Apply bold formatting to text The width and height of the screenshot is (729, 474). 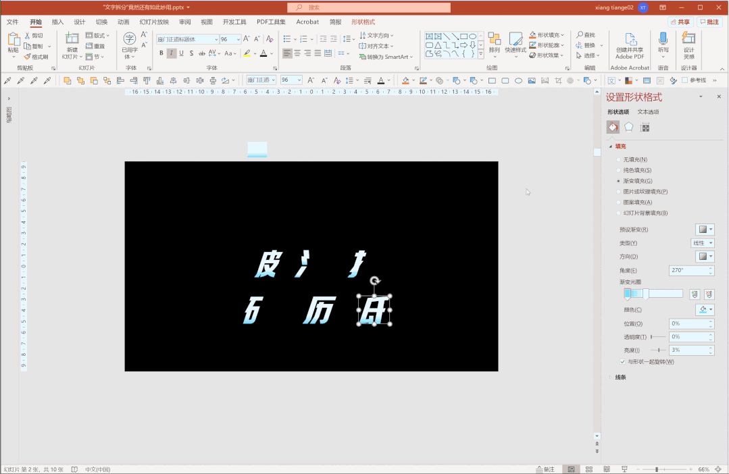[x=161, y=53]
